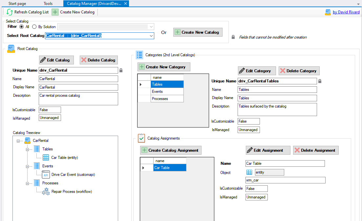The height and width of the screenshot is (221, 362).
Task: Click the xrm_car object name field
Action: tap(285, 180)
